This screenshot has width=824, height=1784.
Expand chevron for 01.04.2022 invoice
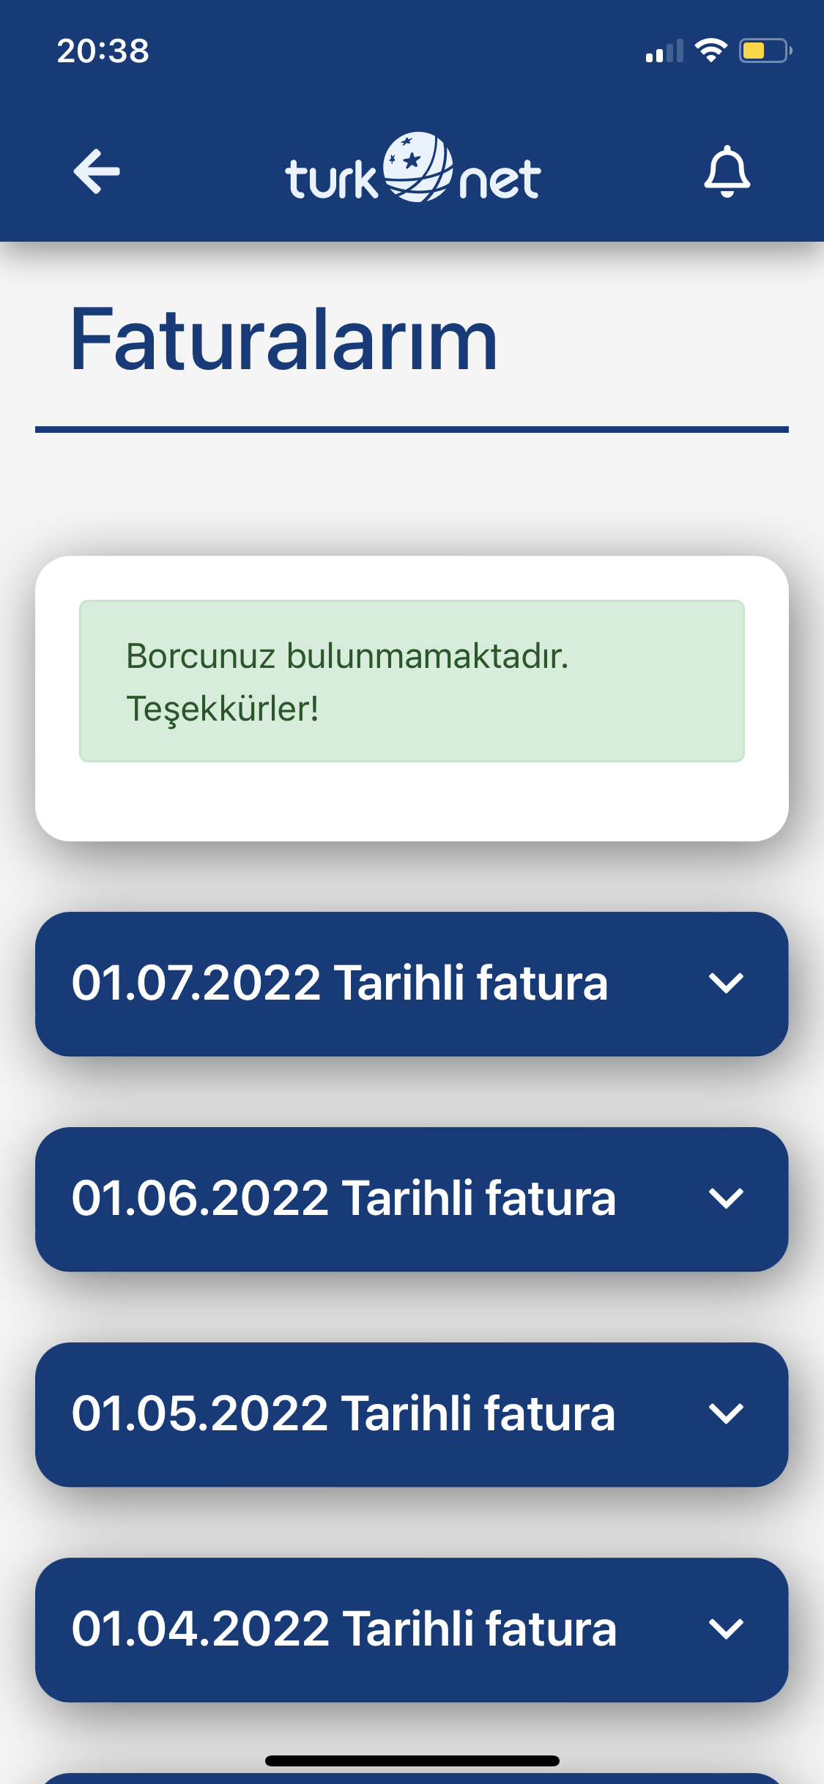point(726,1629)
